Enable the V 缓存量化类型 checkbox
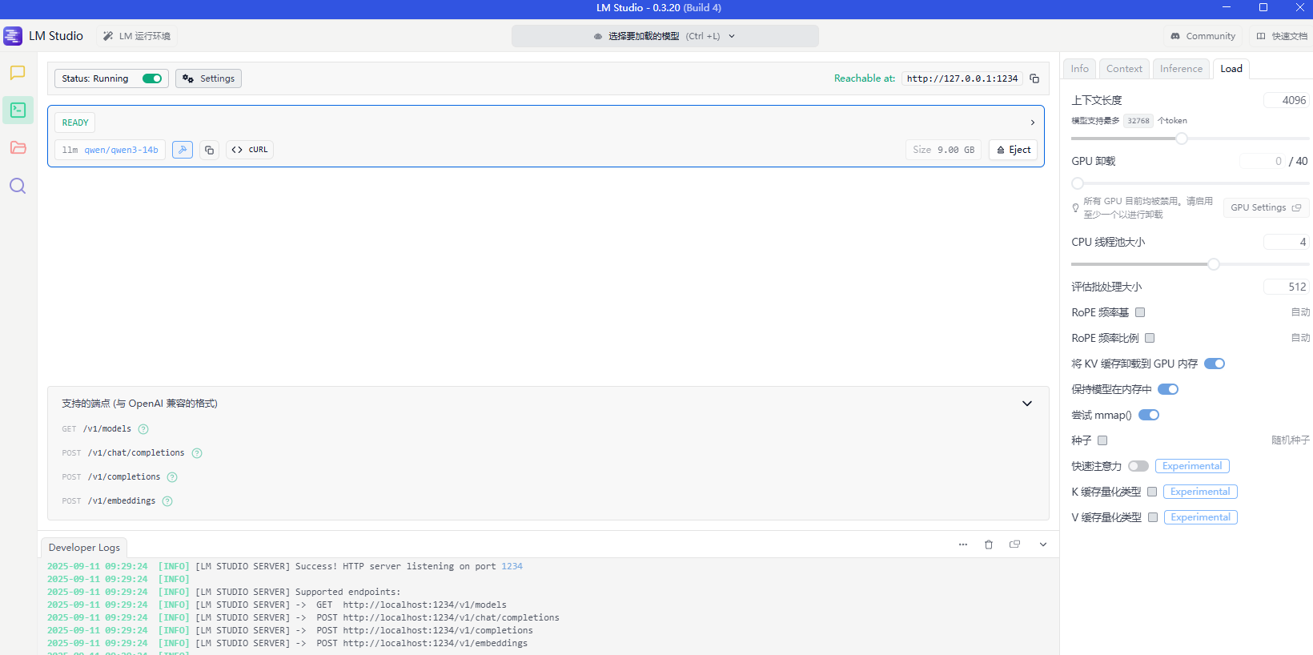 pos(1153,517)
